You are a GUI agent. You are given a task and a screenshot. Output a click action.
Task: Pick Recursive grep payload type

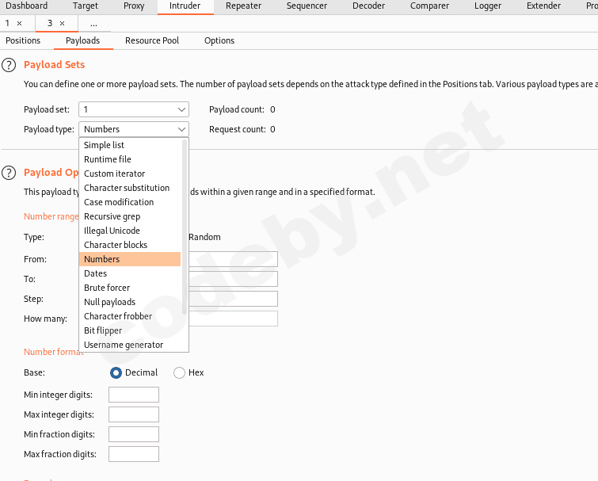click(x=112, y=216)
